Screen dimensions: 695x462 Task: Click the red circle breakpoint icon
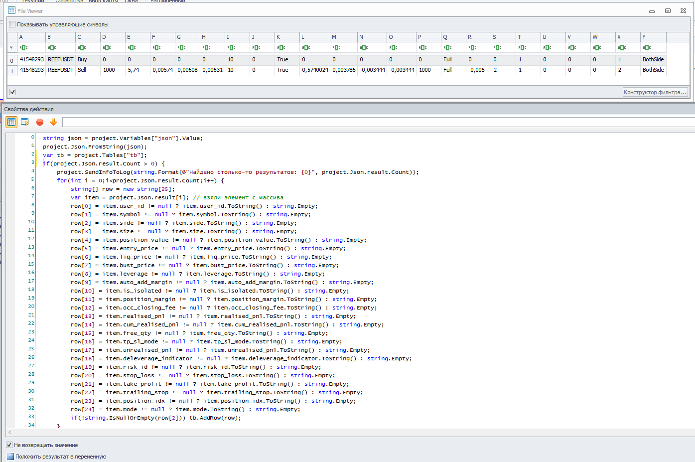[x=40, y=122]
